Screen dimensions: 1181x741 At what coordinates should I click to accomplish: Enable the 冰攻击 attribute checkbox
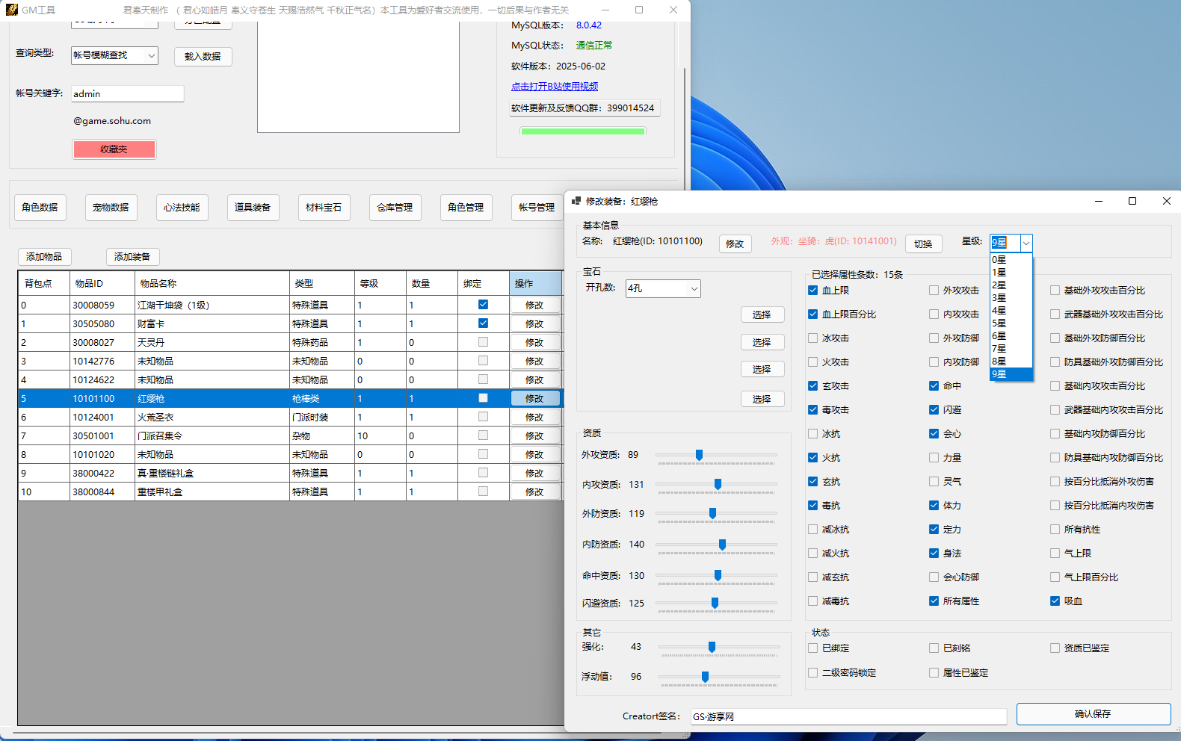point(813,338)
